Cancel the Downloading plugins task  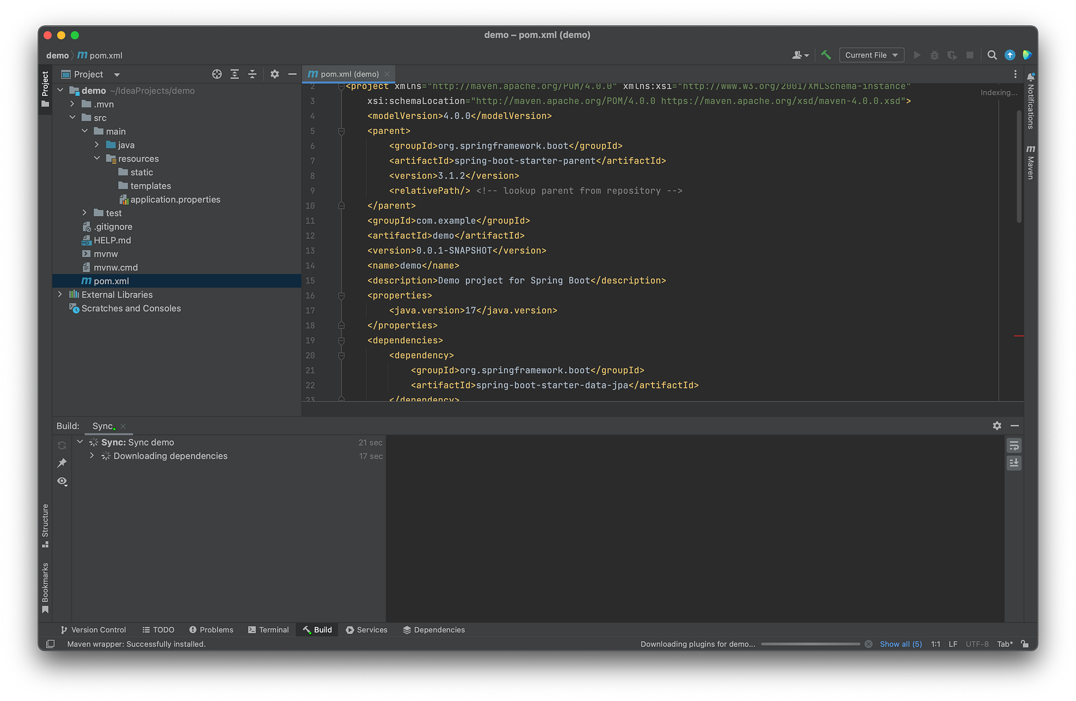click(x=868, y=643)
